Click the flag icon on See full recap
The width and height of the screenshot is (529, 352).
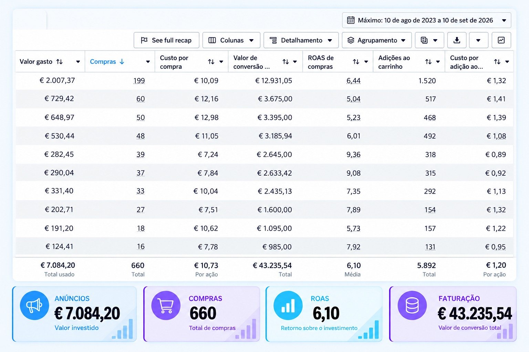[x=144, y=40]
